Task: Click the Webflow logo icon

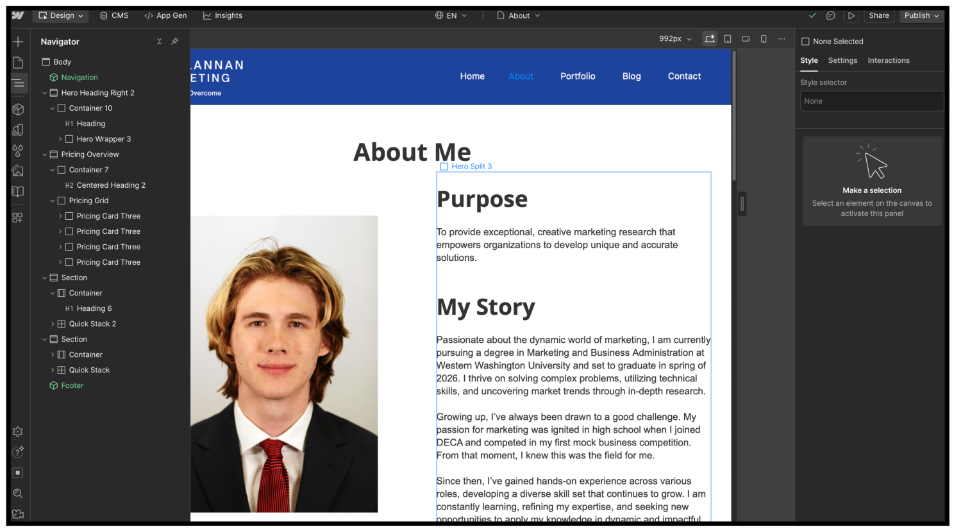Action: tap(18, 15)
